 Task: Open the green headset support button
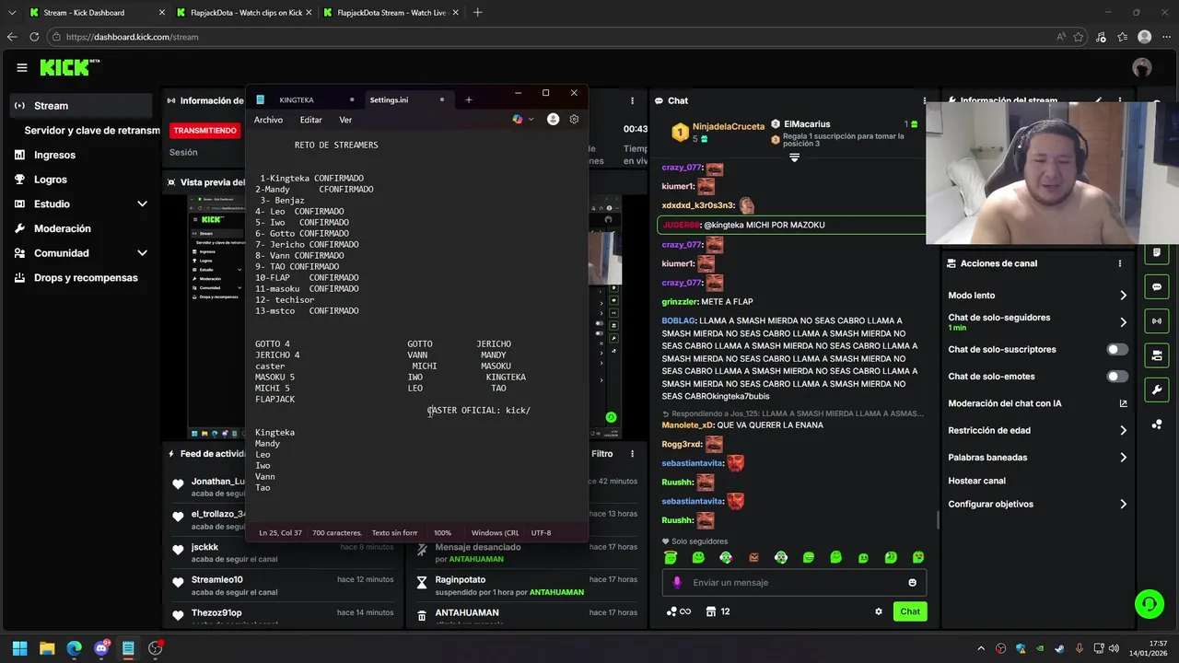click(x=1149, y=604)
